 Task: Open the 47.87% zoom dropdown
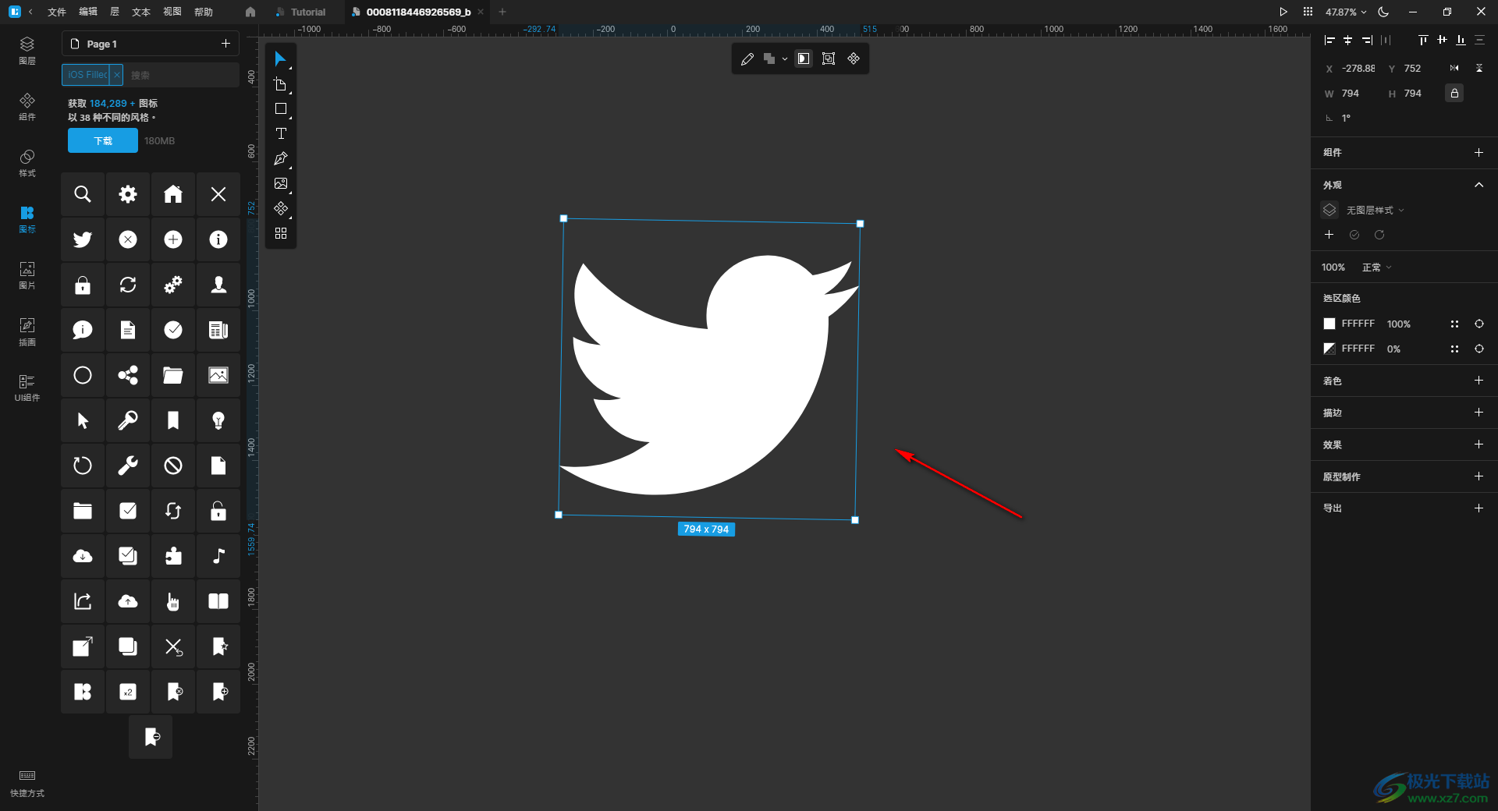(1346, 12)
